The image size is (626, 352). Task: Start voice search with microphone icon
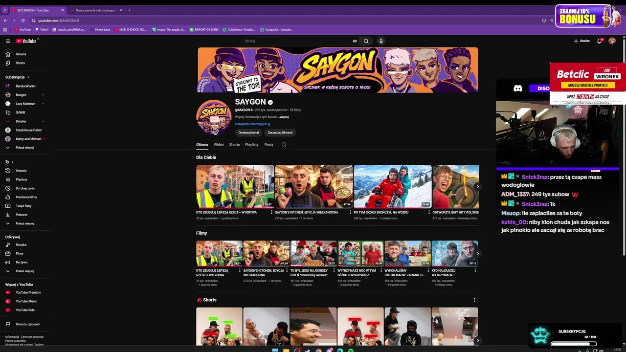pos(381,41)
